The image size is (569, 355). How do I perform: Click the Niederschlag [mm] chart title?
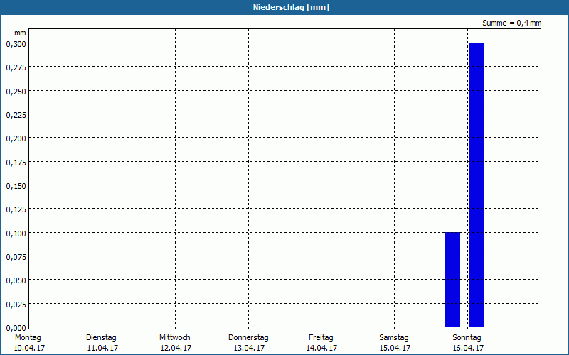click(291, 7)
